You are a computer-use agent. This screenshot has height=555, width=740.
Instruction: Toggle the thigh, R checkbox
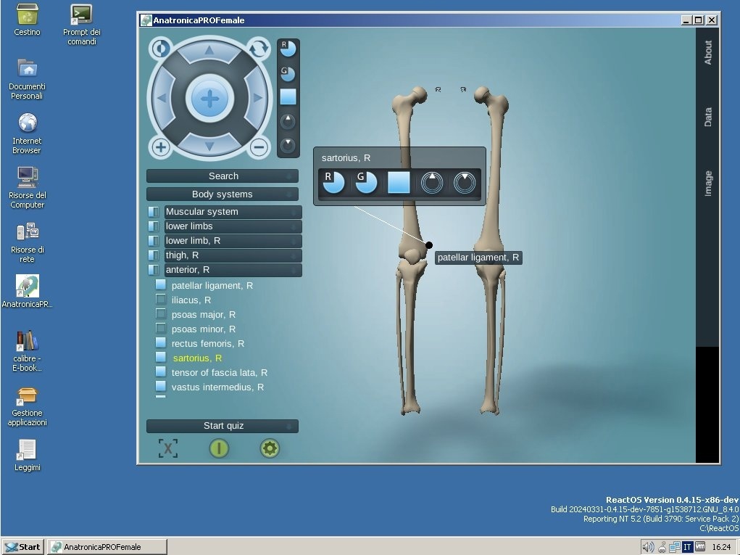tap(154, 255)
